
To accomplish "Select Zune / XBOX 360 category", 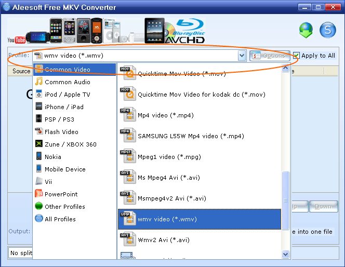I will click(x=75, y=144).
